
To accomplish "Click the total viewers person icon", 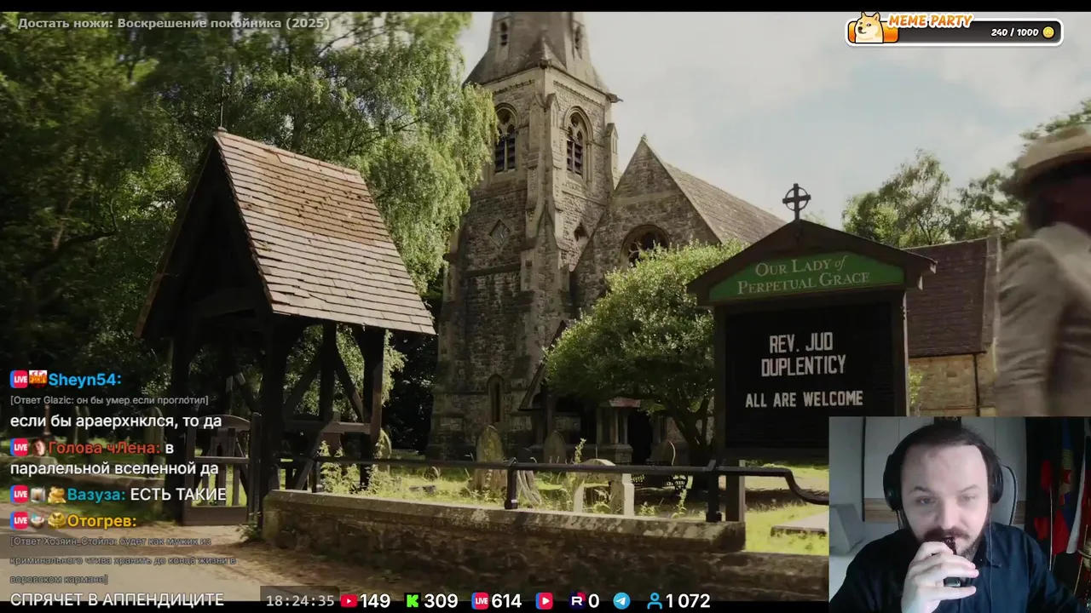I will [x=655, y=601].
